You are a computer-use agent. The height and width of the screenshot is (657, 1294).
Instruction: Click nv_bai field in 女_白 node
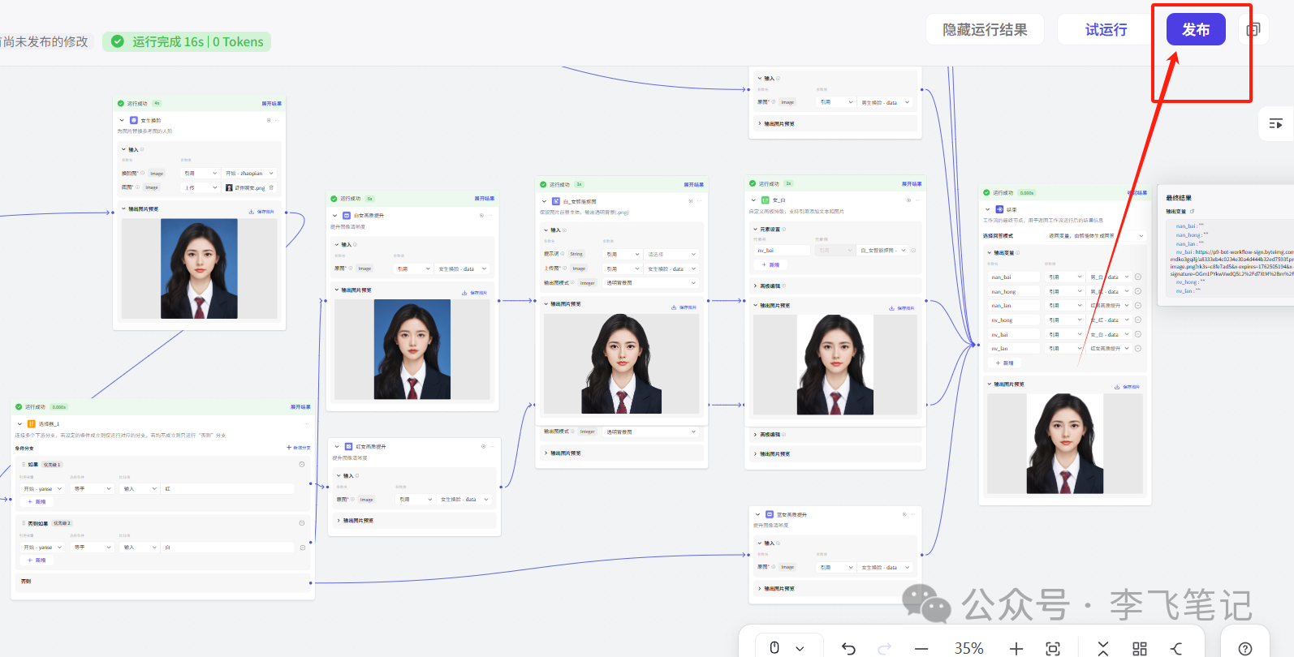782,251
